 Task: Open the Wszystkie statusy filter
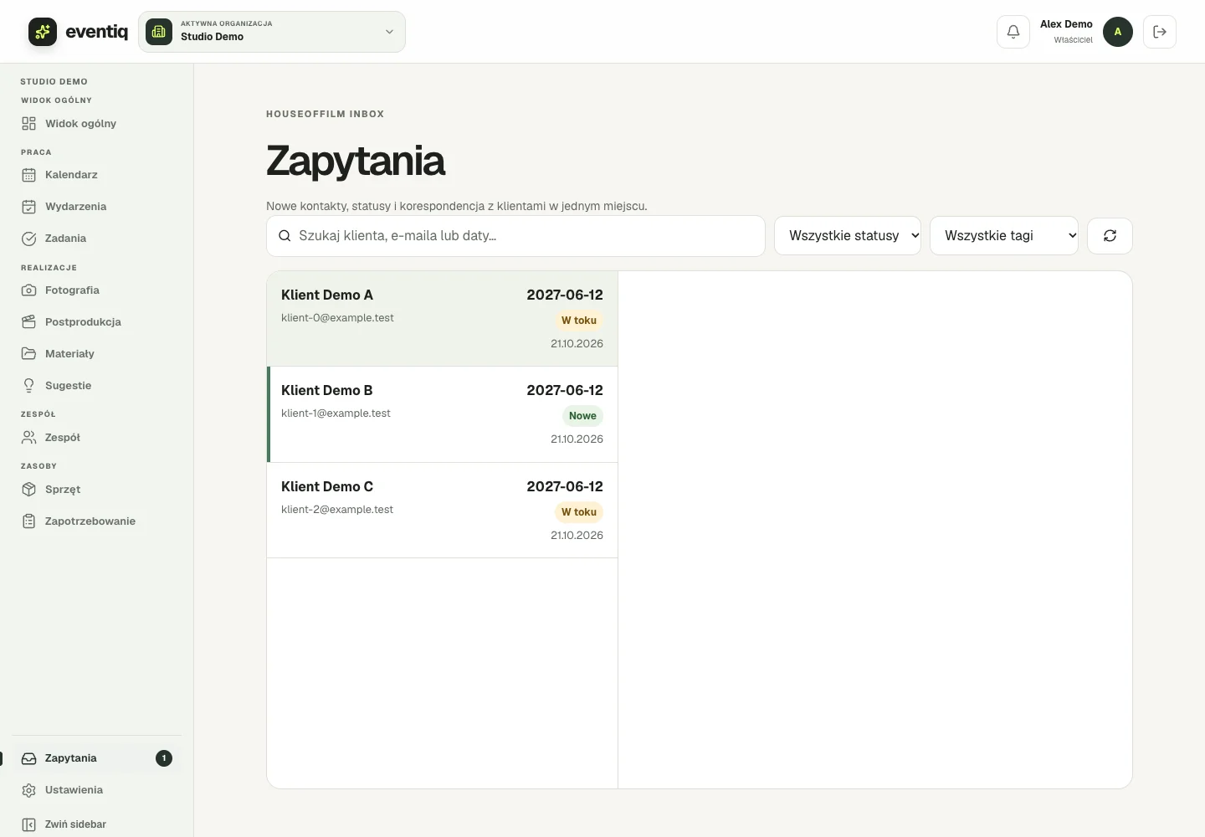(848, 236)
